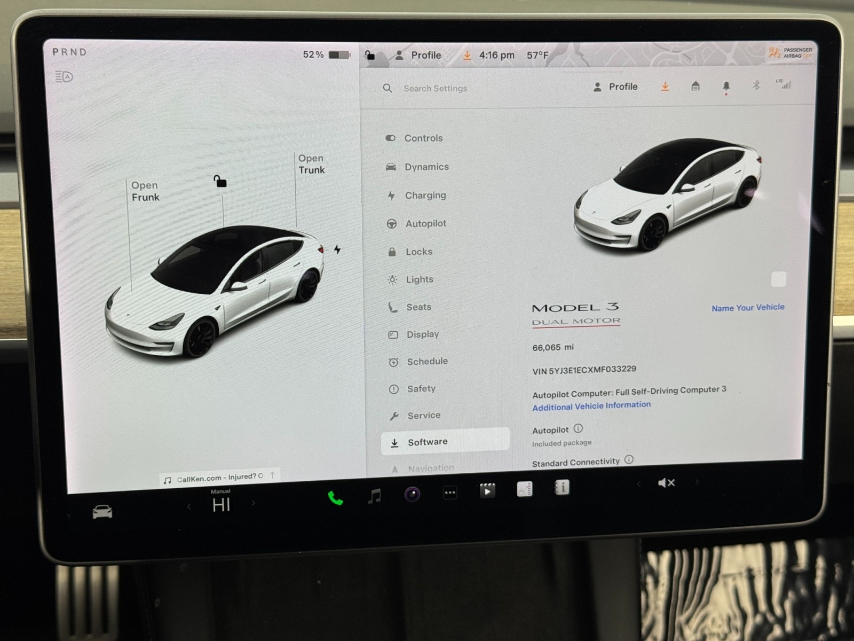Increase temperature with right chevron
Image resolution: width=854 pixels, height=641 pixels.
click(254, 503)
